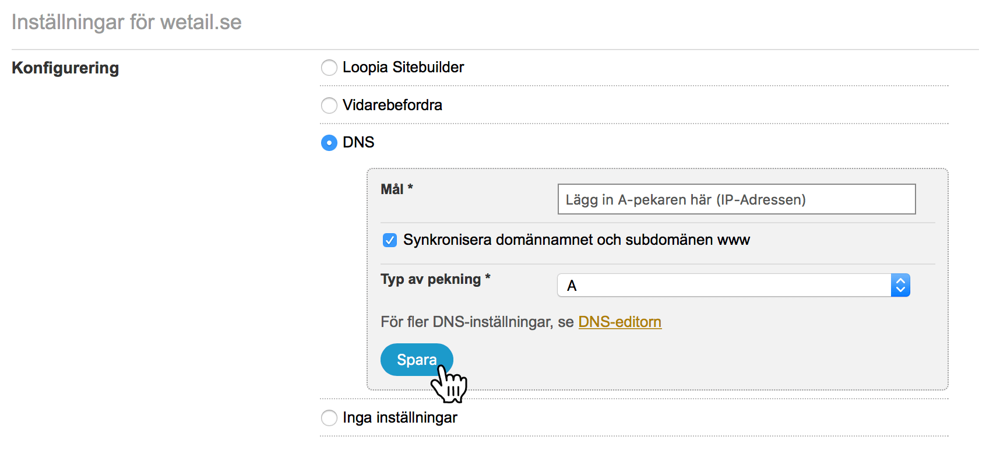Click the selected DNS radio button
The width and height of the screenshot is (1000, 450).
pos(329,143)
